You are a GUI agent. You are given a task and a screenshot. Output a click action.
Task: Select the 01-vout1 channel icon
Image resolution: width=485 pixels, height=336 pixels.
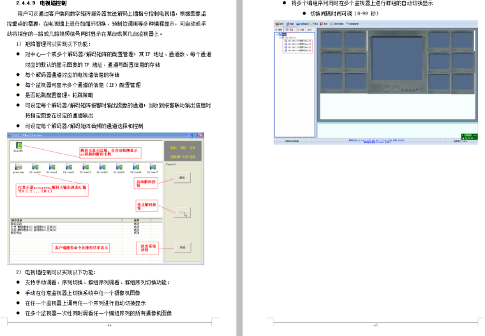[x=51, y=168]
